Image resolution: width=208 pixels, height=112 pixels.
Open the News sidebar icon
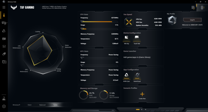[4, 62]
